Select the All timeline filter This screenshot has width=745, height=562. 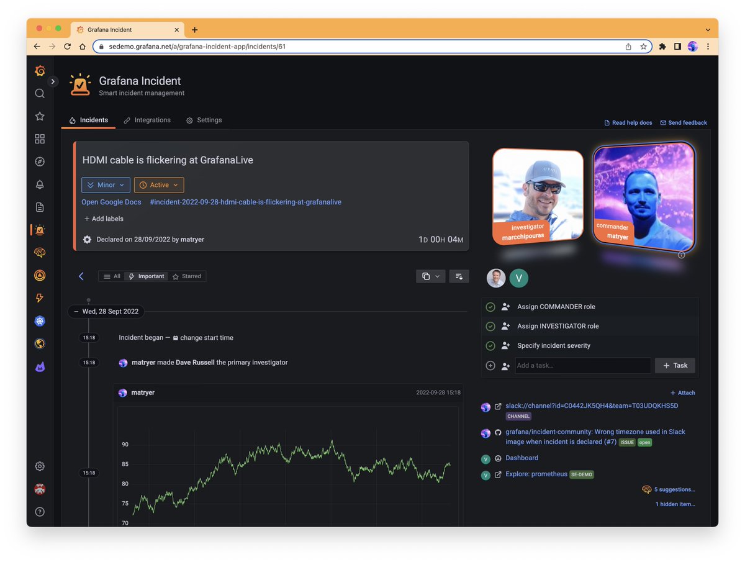click(x=112, y=276)
